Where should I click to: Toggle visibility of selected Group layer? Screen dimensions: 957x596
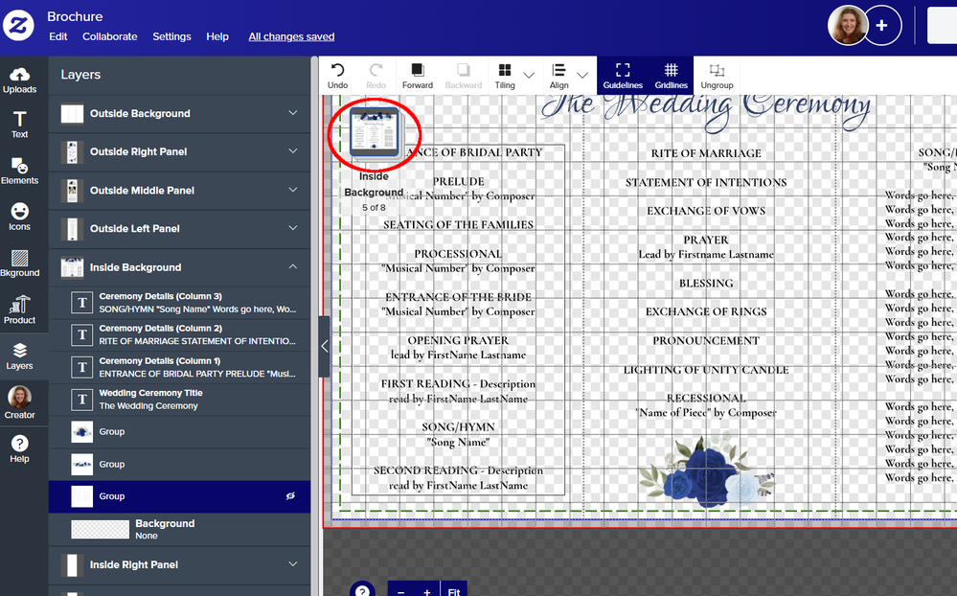coord(290,495)
